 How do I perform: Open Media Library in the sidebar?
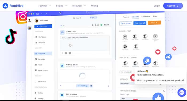41,70
